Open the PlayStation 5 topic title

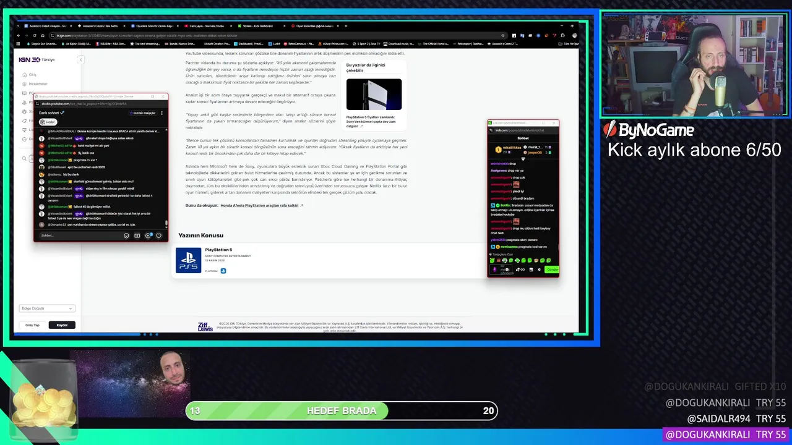coord(218,250)
